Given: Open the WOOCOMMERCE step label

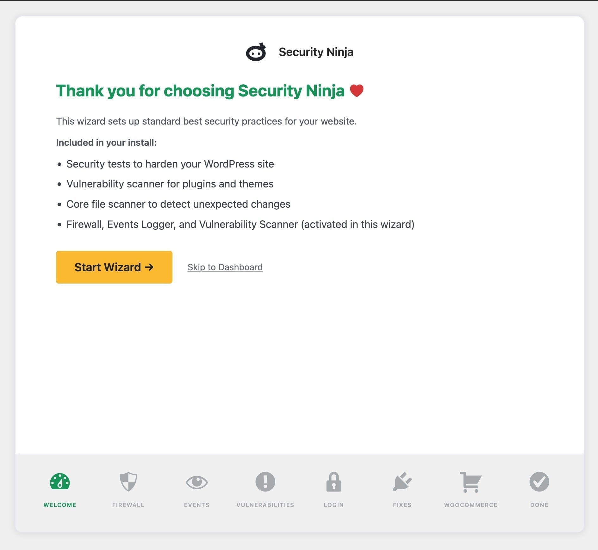Looking at the screenshot, I should click(x=470, y=505).
